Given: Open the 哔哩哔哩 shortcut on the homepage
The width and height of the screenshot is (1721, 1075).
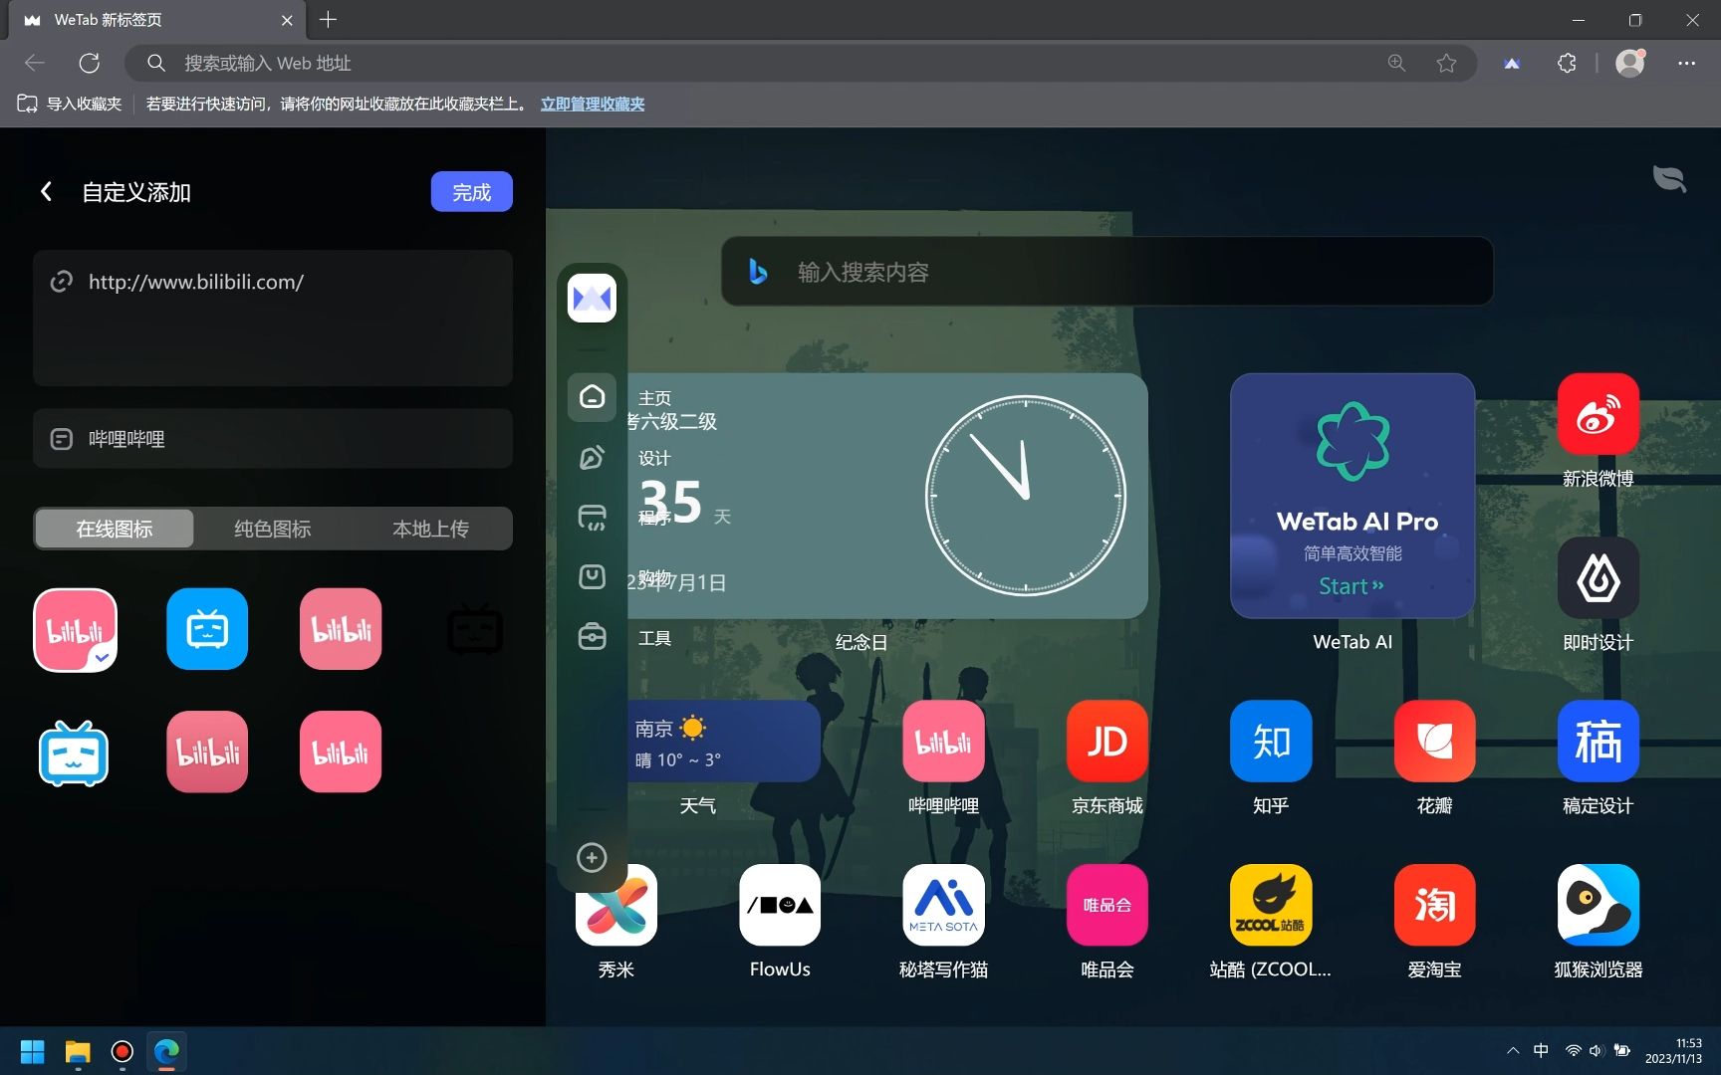Looking at the screenshot, I should (x=943, y=742).
